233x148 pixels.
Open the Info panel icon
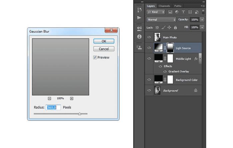coord(139,37)
